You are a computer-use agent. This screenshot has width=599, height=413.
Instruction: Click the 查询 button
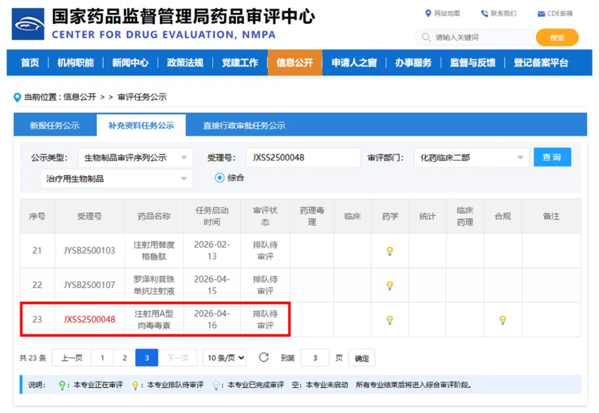point(552,158)
